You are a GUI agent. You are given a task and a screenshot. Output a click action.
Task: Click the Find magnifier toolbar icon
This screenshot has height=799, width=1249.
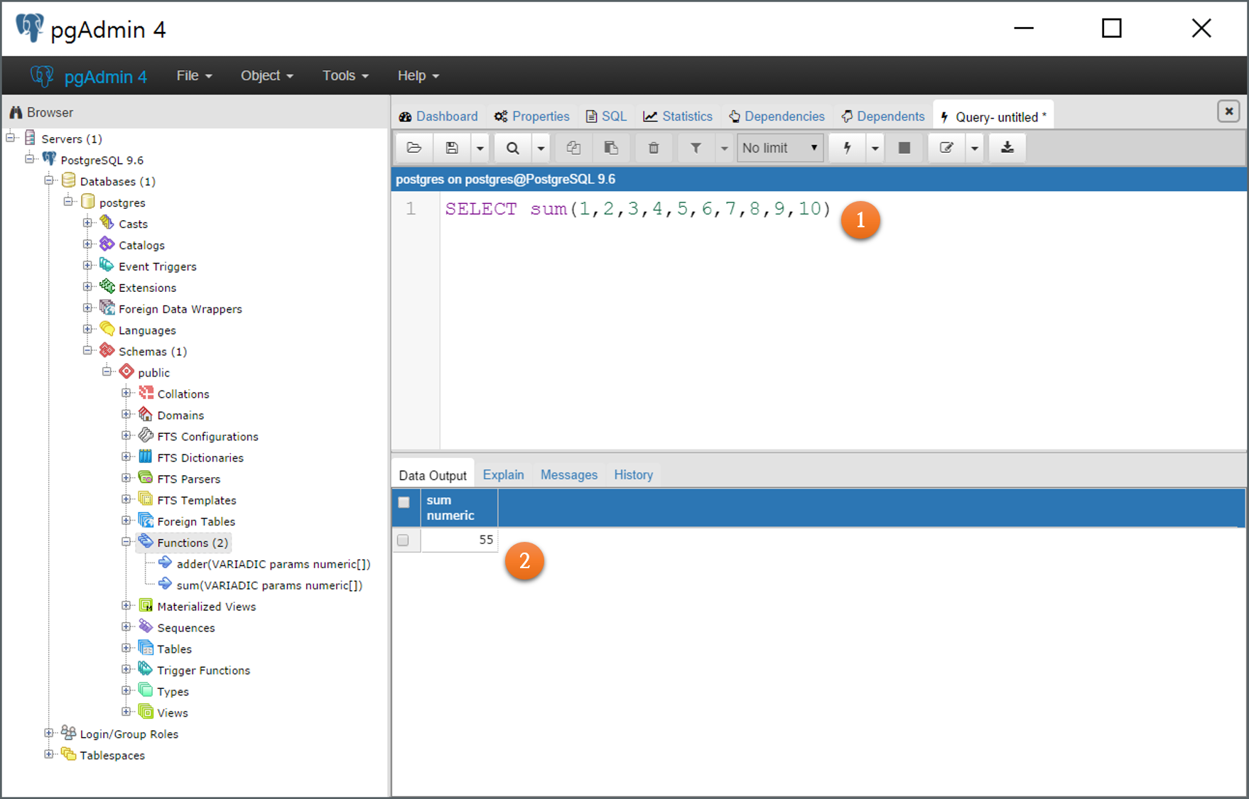coord(512,148)
